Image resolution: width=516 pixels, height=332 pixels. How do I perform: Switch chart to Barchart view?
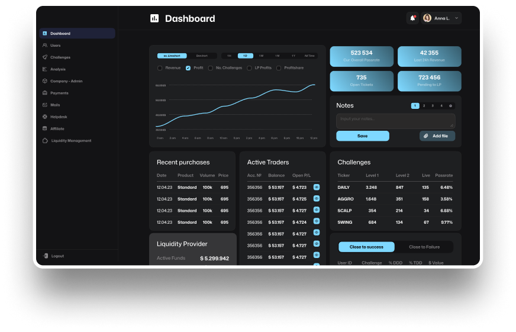[x=202, y=56]
